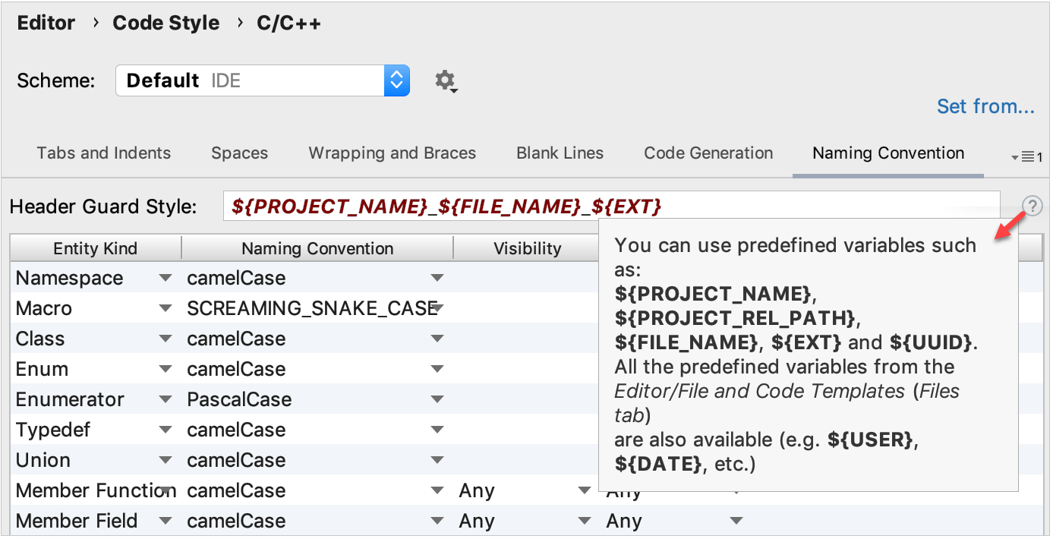Expand the Union naming convention dropdown
The height and width of the screenshot is (539, 1053).
437,460
